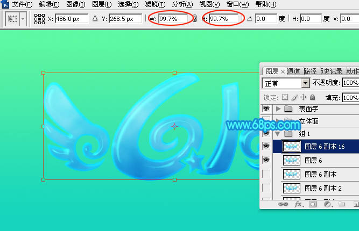Collapse the 组 1 group

coord(278,134)
